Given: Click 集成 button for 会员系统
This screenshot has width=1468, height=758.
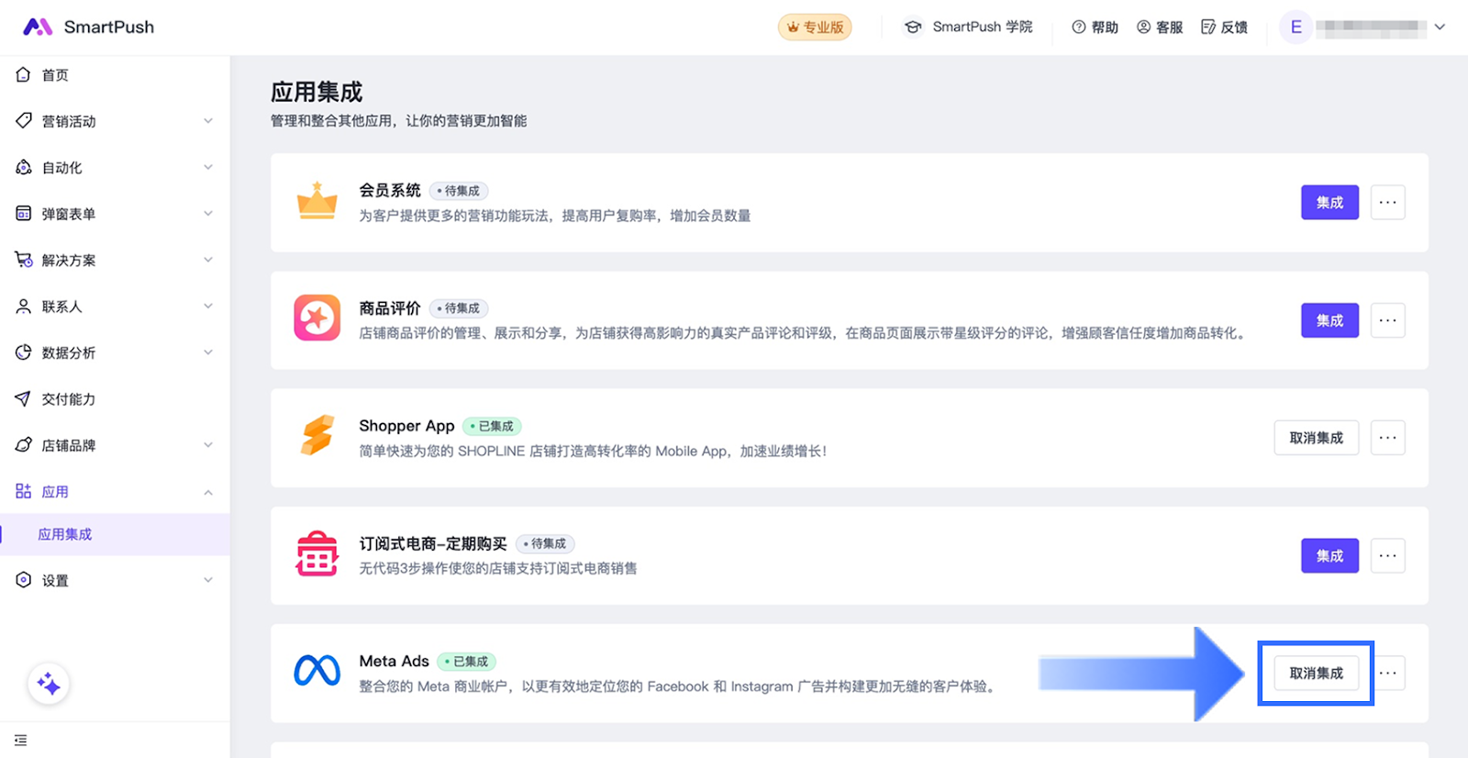Looking at the screenshot, I should (x=1329, y=202).
